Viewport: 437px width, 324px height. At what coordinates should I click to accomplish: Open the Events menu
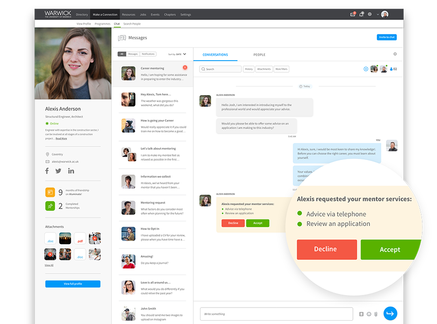pos(155,15)
